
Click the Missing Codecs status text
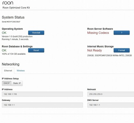point(98,33)
